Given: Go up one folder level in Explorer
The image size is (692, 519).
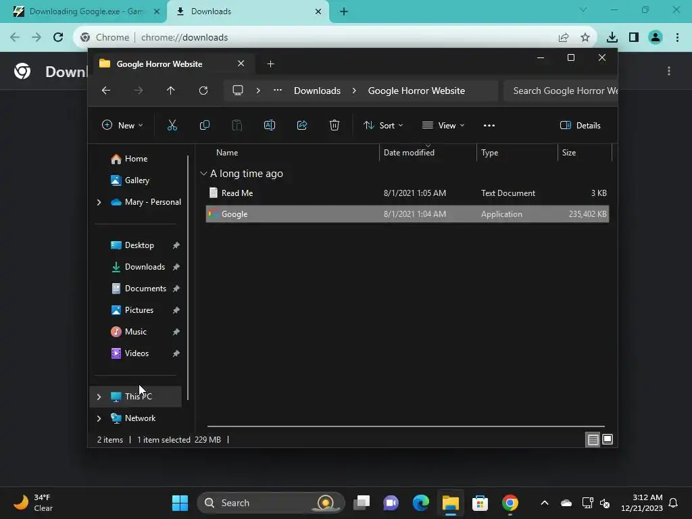Looking at the screenshot, I should (x=171, y=91).
